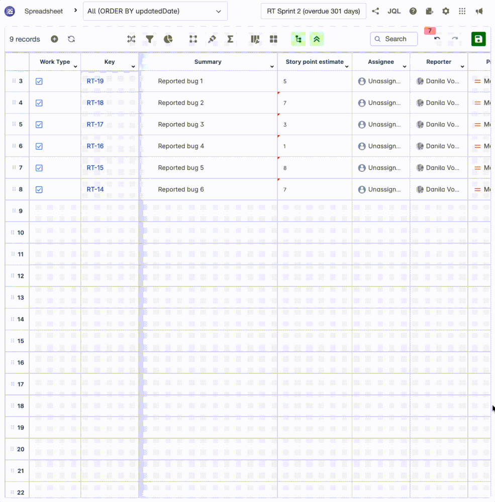Click the pending changes badge showing 7
This screenshot has width=495, height=502.
click(430, 31)
